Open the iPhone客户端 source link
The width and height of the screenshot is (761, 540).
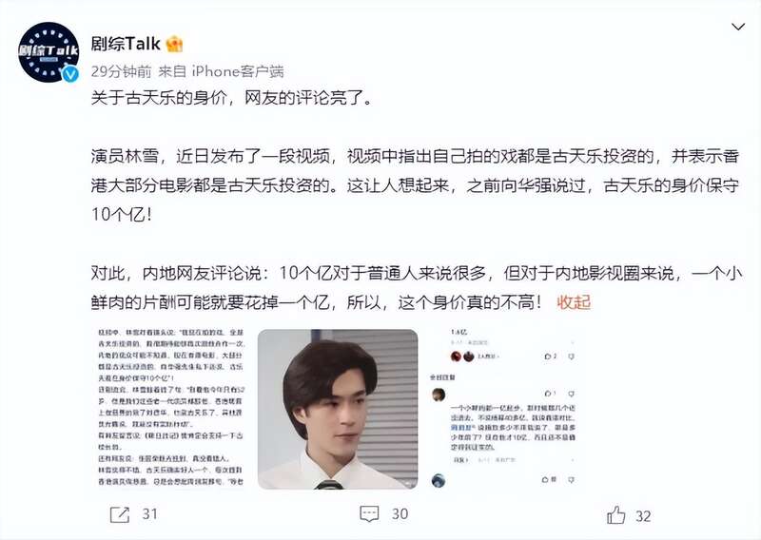(x=238, y=71)
